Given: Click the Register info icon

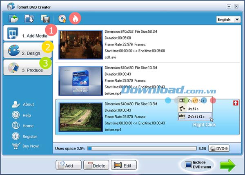Looking at the screenshot, I should [16, 136].
